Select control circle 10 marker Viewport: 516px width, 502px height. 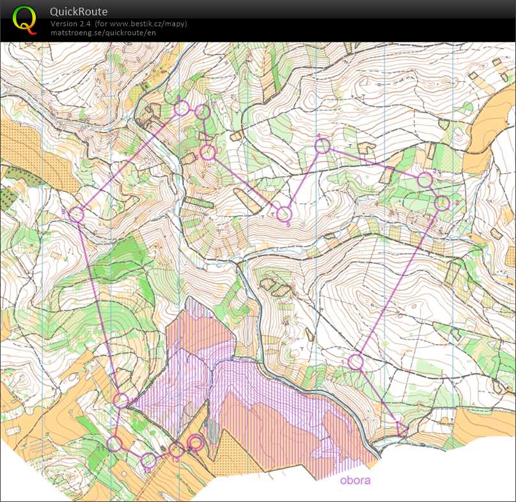[120, 400]
